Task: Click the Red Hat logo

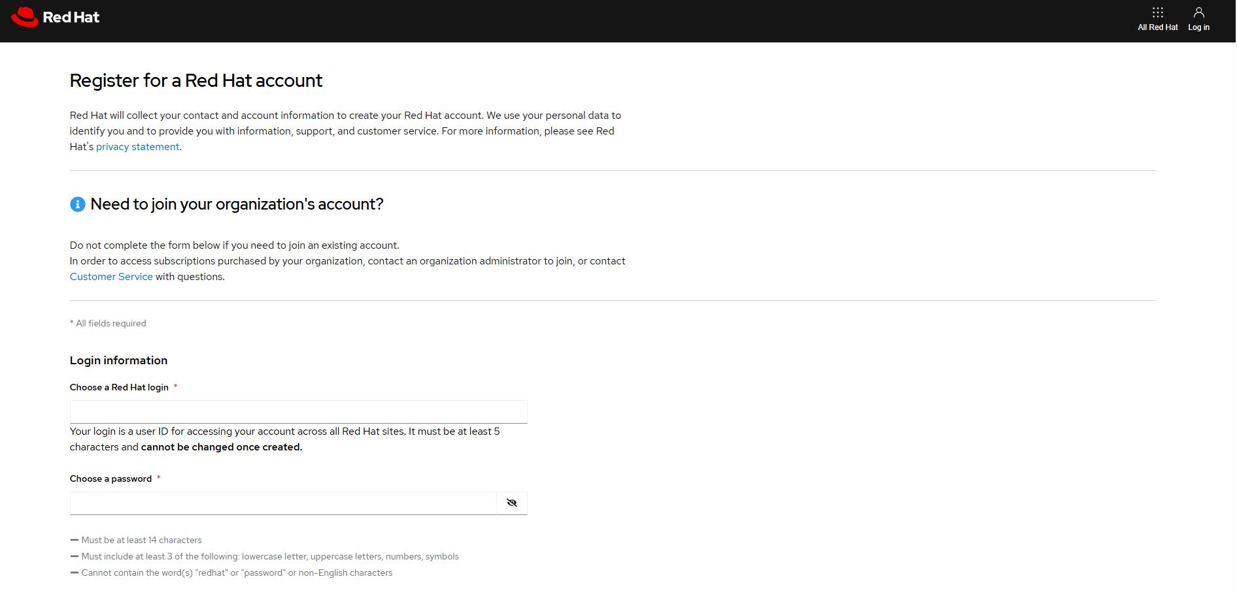Action: pyautogui.click(x=56, y=17)
